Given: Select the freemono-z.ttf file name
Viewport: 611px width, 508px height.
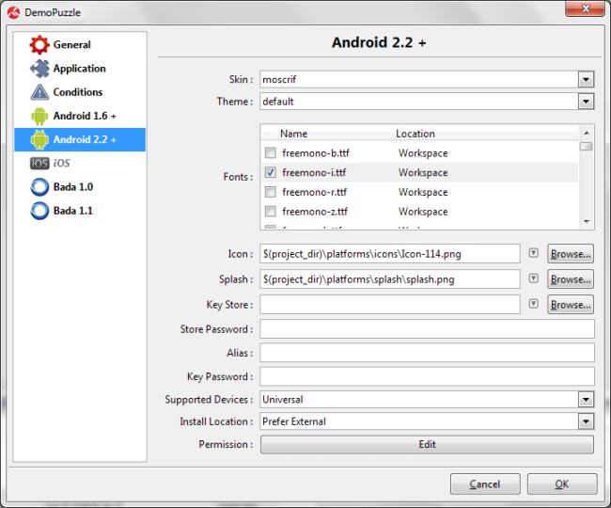Looking at the screenshot, I should tap(315, 212).
